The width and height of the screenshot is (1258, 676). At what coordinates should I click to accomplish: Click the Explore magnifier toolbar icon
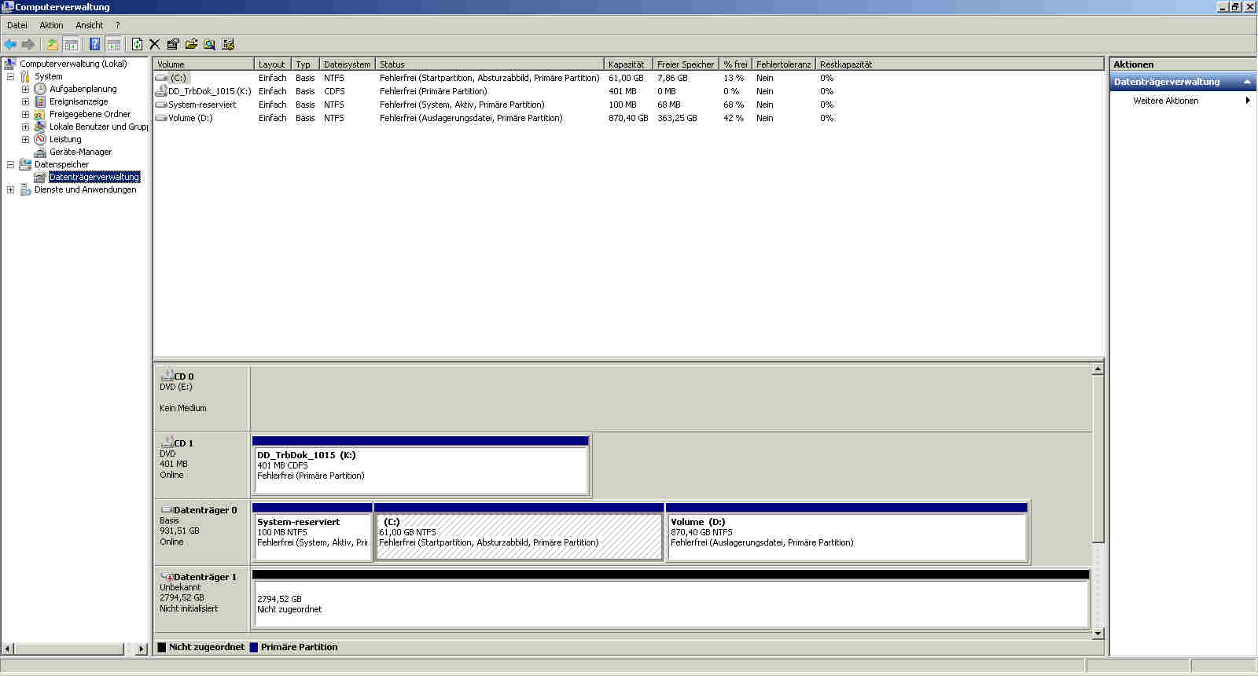pyautogui.click(x=209, y=44)
